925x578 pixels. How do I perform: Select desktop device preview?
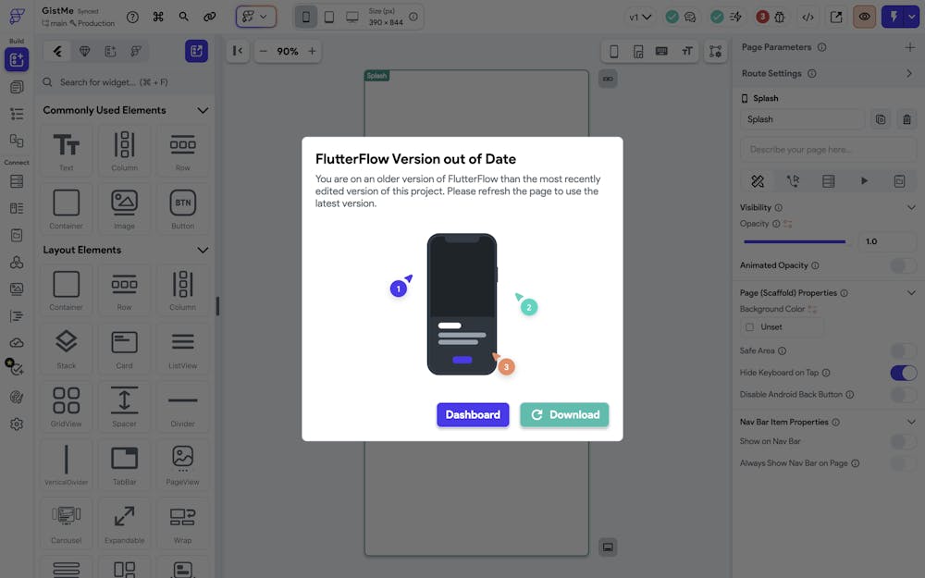tap(352, 17)
